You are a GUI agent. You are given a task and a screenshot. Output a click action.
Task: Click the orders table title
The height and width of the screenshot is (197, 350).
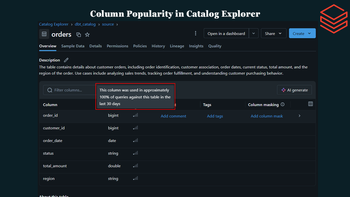coord(61,34)
